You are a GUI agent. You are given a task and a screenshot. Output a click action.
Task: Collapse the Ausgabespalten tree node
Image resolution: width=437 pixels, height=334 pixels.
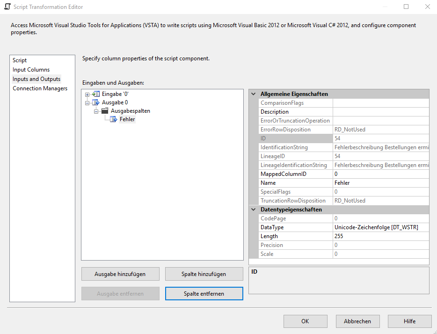pyautogui.click(x=96, y=111)
